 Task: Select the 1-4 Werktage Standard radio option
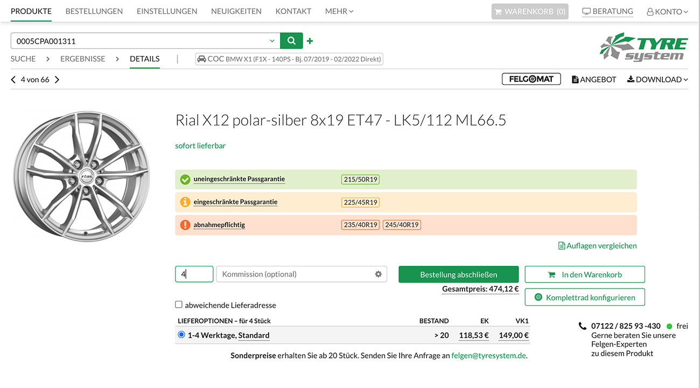181,335
